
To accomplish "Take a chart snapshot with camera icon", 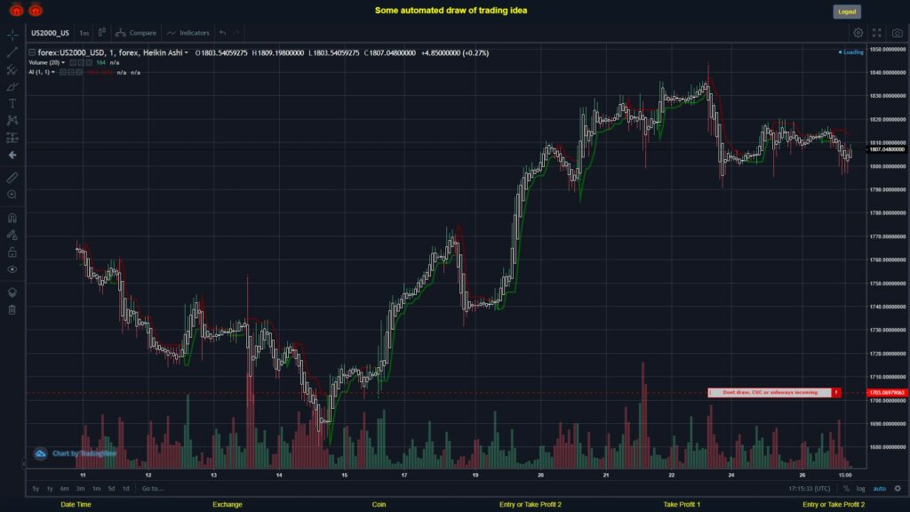I will 898,33.
